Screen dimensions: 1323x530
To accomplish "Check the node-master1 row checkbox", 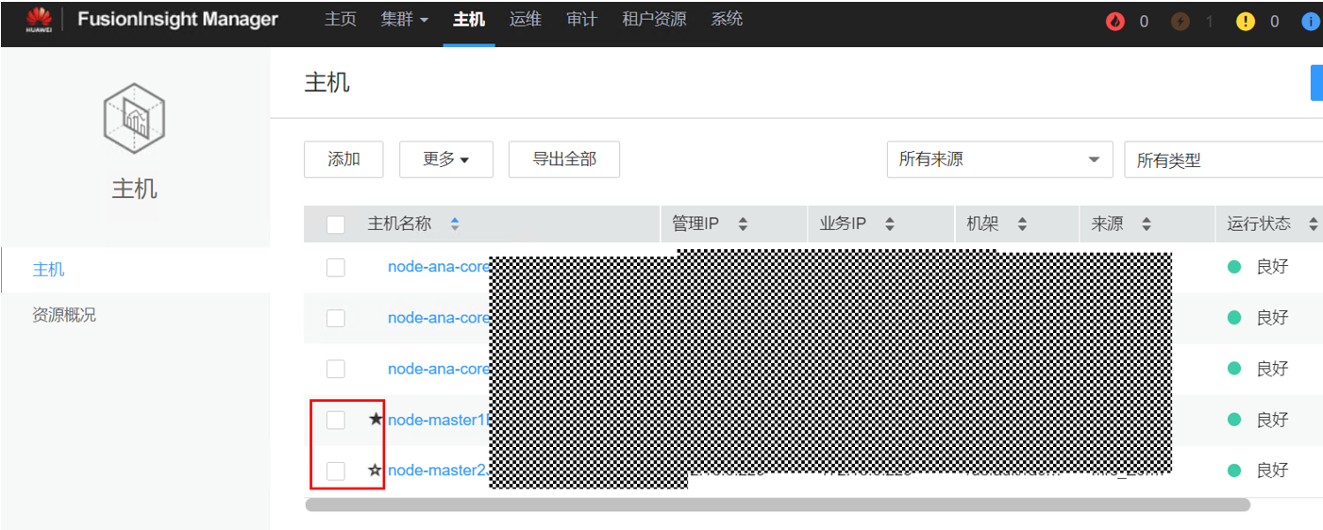I will [335, 420].
